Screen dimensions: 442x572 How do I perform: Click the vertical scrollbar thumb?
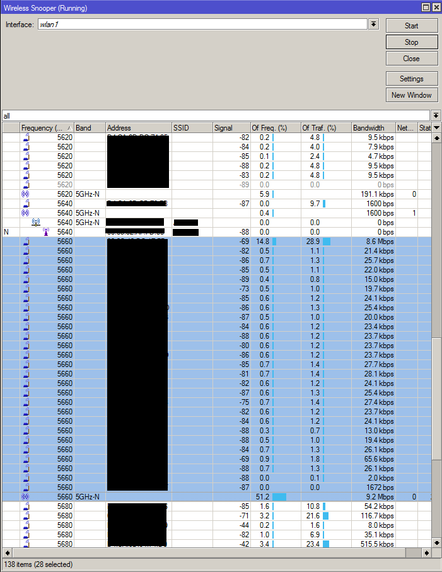click(x=436, y=399)
